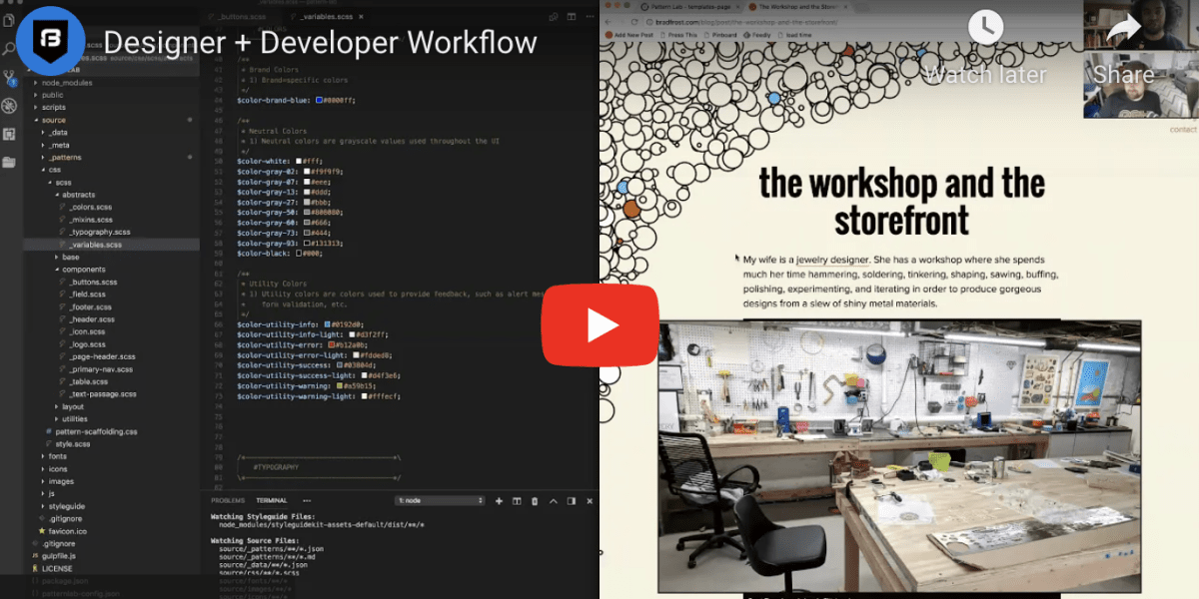Screen dimensions: 1199x599
Task: Expand the utilities folder
Action: [x=75, y=419]
